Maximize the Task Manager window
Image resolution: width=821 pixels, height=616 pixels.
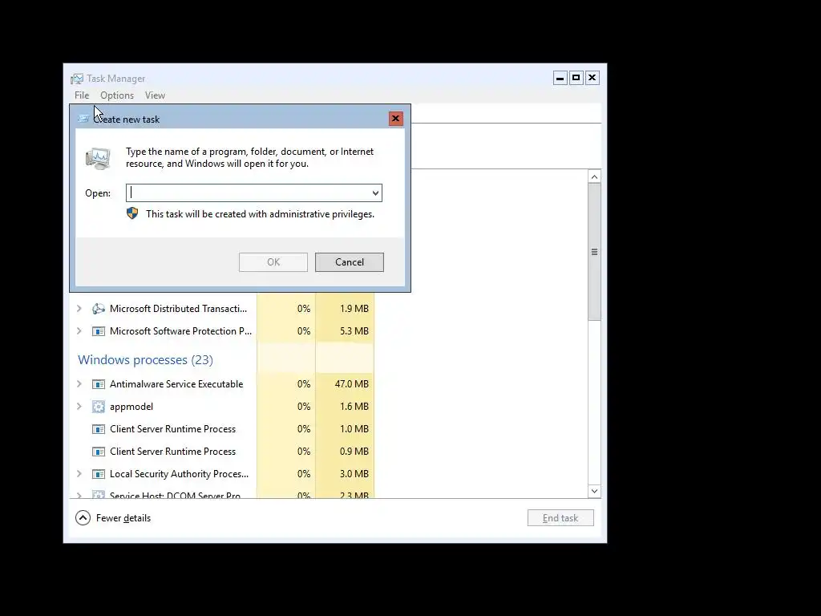[576, 78]
